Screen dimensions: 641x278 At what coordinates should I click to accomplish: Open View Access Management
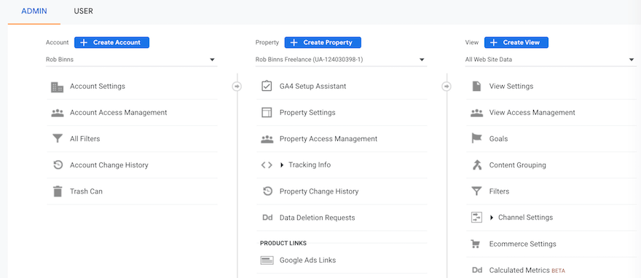click(532, 113)
